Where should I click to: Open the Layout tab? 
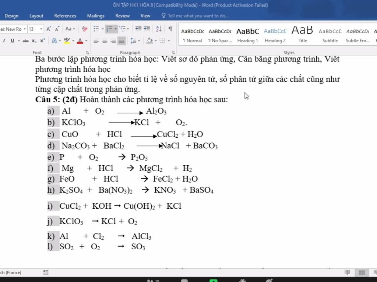click(x=36, y=16)
